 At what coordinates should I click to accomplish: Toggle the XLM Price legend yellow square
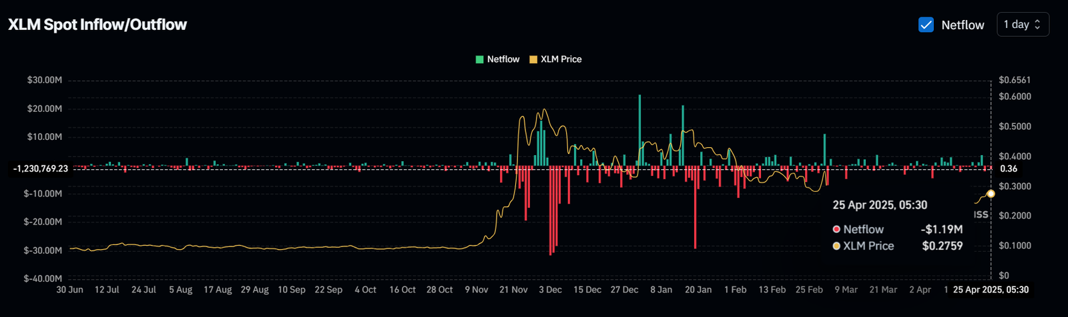click(533, 59)
